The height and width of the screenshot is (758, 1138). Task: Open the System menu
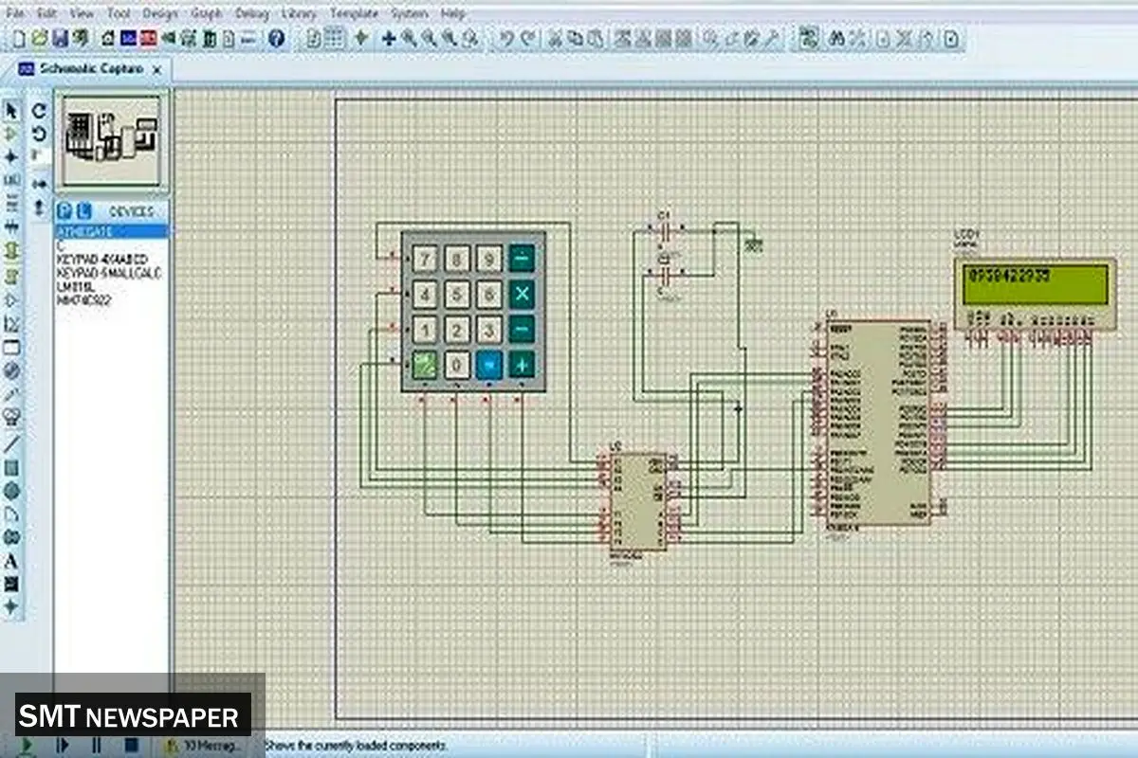410,14
